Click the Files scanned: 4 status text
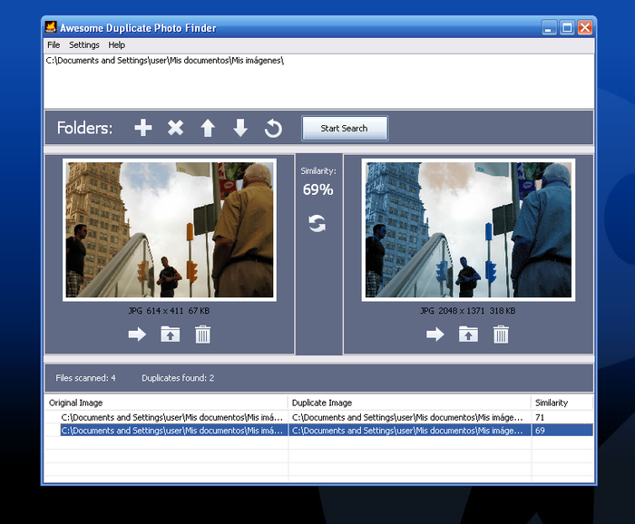635x524 pixels. pos(85,378)
